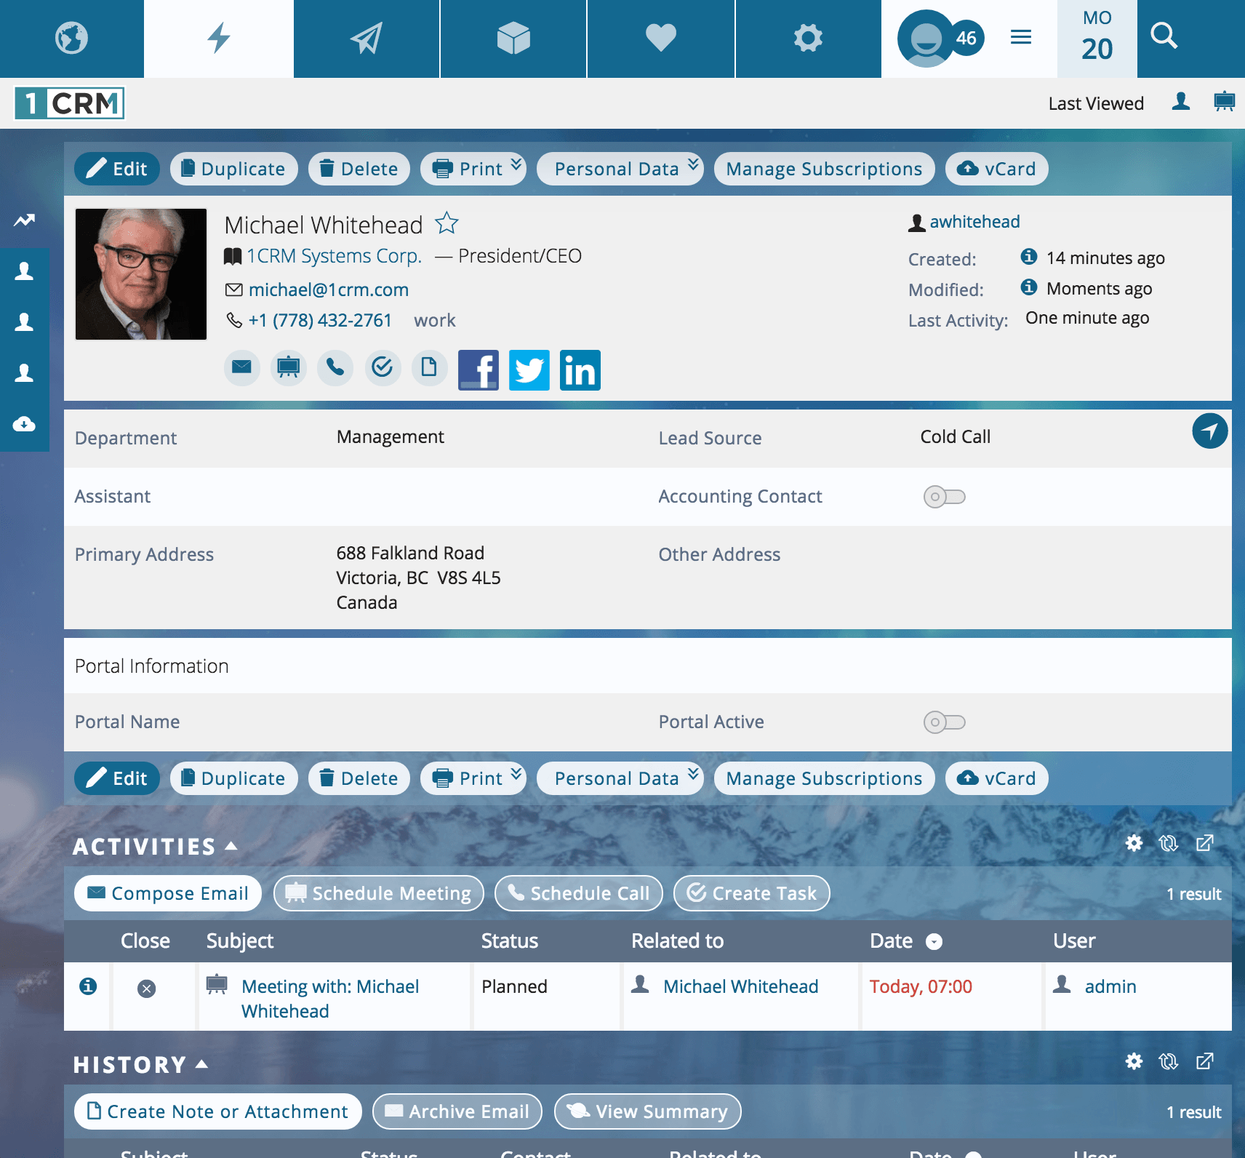1245x1158 pixels.
Task: Click the Schedule Meeting button
Action: [379, 893]
